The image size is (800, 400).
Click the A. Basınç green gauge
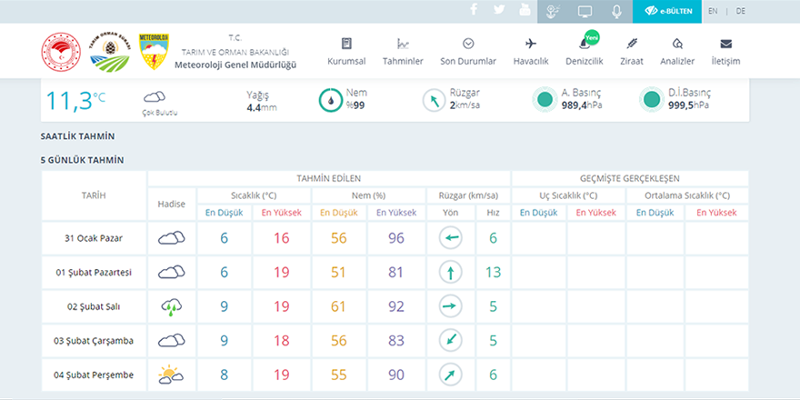(545, 99)
